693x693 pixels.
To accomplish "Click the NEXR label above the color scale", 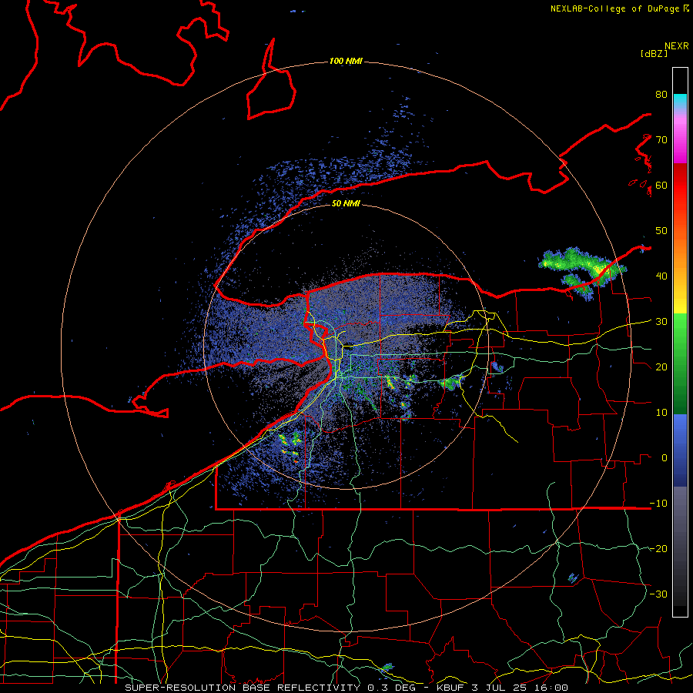I will point(677,46).
